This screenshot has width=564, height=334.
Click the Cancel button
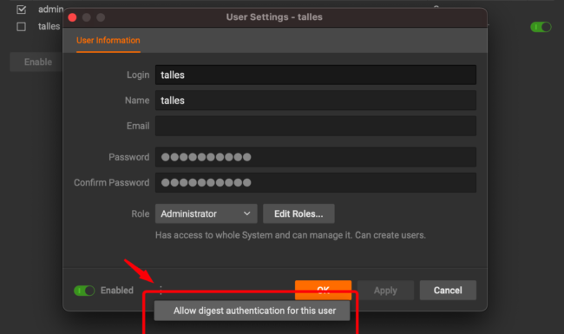[x=448, y=290]
